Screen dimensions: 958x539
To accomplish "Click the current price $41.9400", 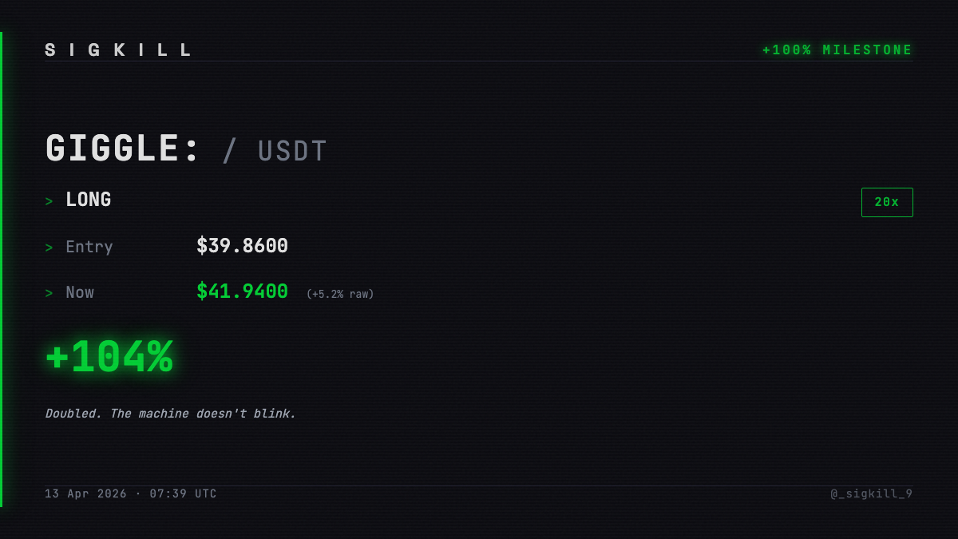I will pyautogui.click(x=243, y=291).
